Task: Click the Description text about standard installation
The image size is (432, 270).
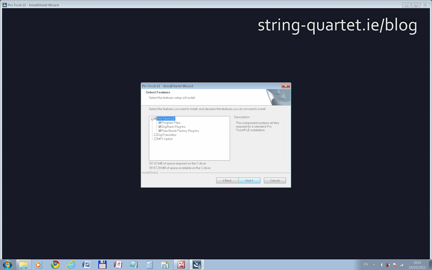Action: coord(257,127)
